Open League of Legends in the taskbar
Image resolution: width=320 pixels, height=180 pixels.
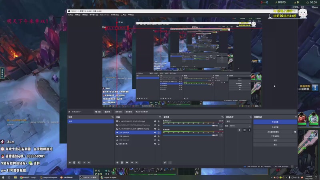pyautogui.click(x=48, y=177)
